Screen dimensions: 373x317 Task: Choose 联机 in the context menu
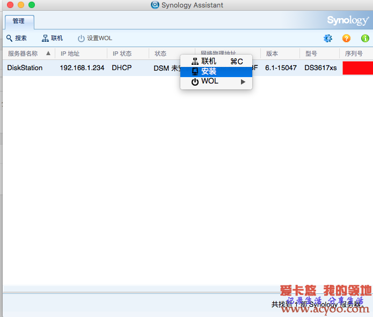click(x=216, y=62)
